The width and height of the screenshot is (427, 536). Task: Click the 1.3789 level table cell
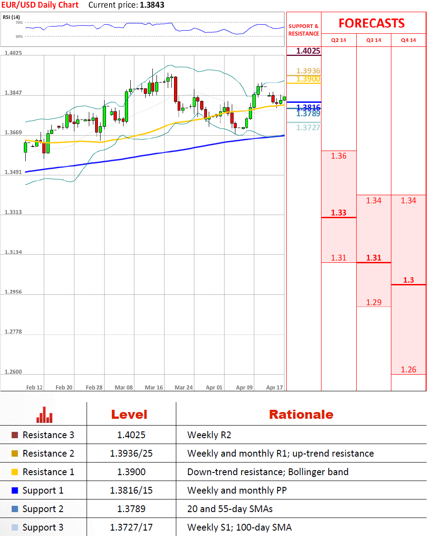coord(131,509)
